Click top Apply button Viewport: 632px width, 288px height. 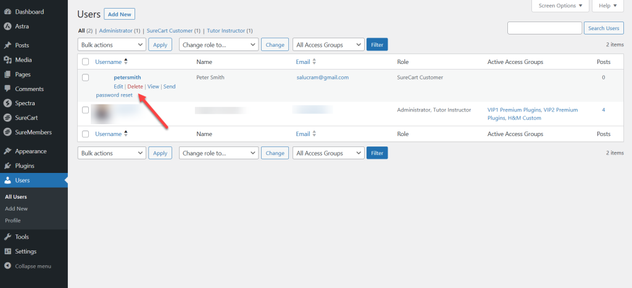click(160, 44)
